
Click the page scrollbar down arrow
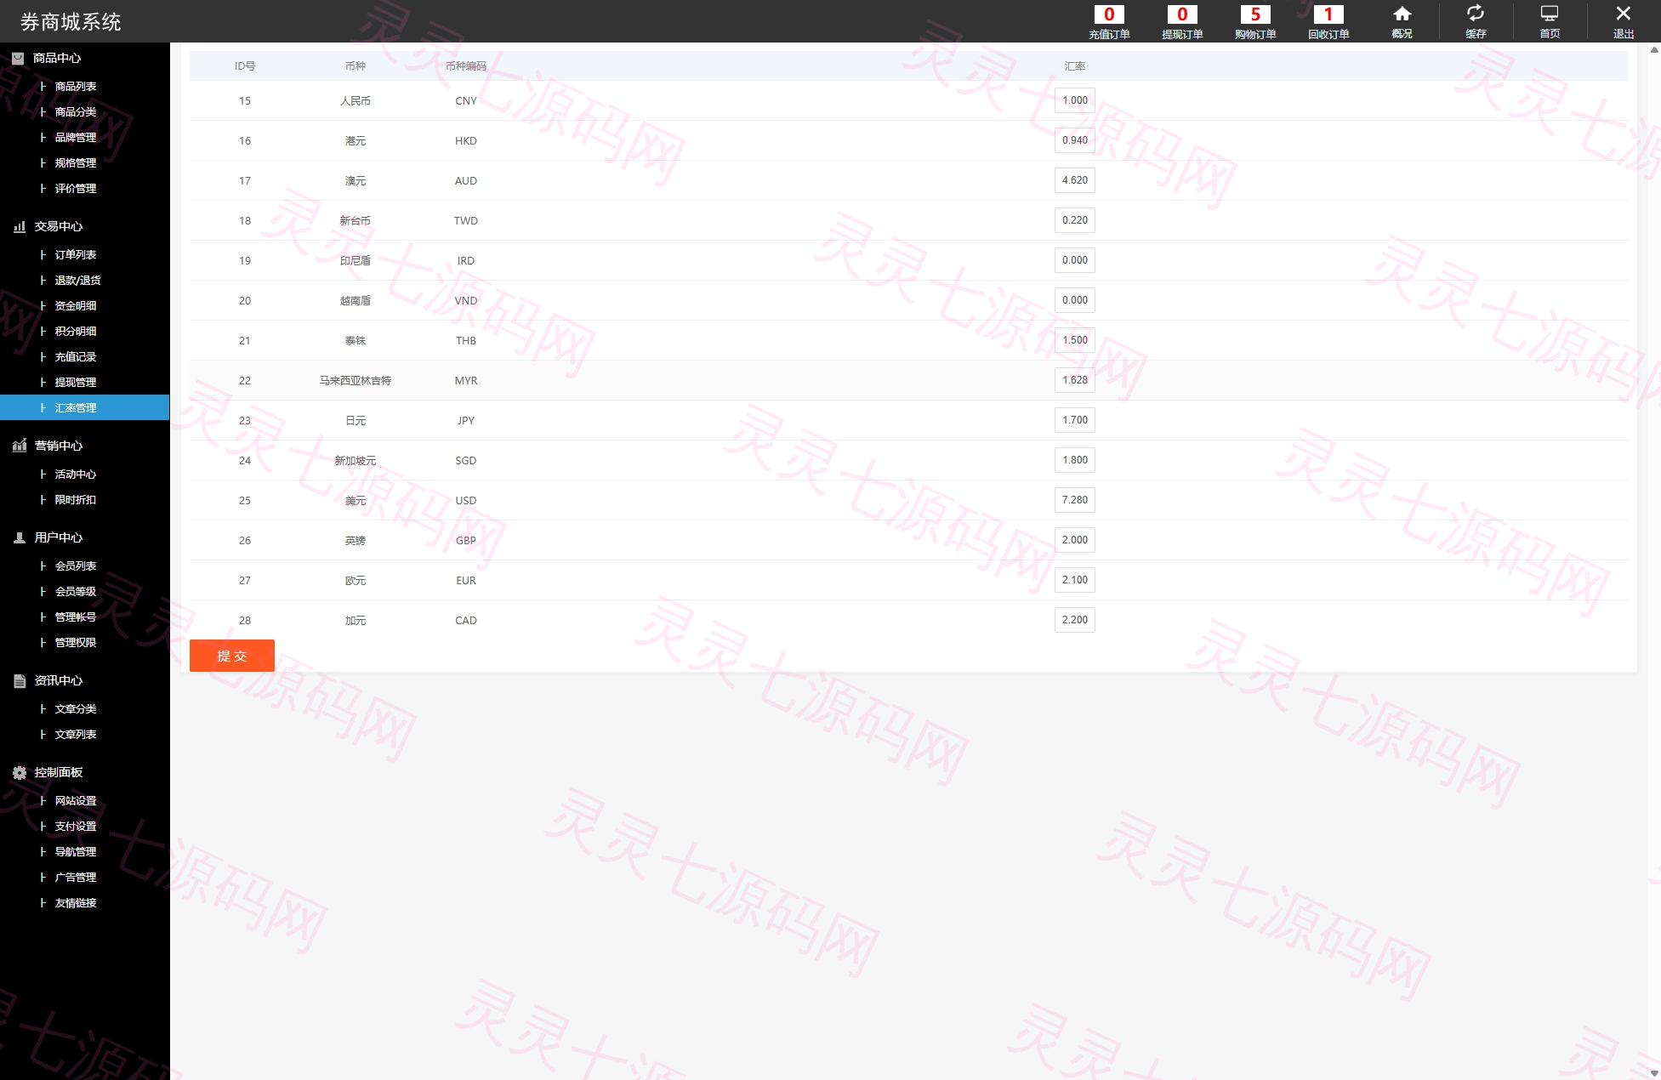point(1654,1073)
